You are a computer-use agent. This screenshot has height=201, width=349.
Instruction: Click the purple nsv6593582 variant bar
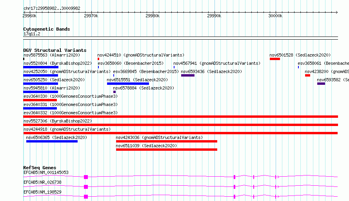tap(321, 84)
